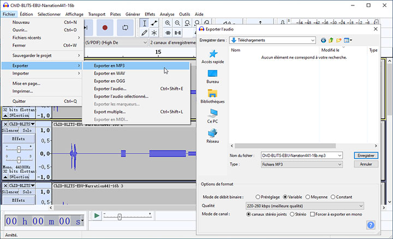Enable Forcer à exporter en mono
393x239 pixels.
[312, 215]
